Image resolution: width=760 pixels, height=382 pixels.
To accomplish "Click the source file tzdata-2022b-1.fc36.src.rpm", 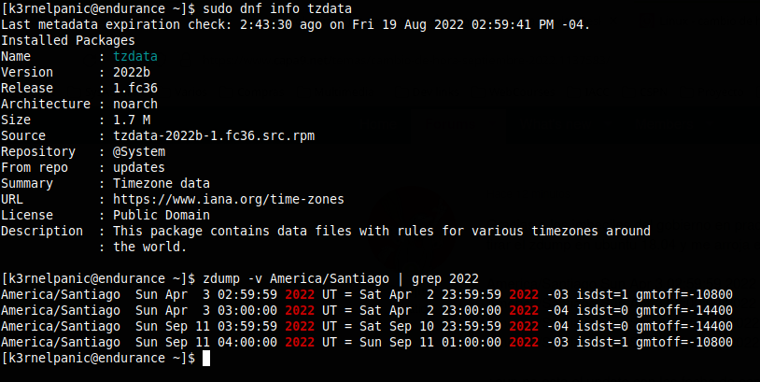I will point(214,135).
